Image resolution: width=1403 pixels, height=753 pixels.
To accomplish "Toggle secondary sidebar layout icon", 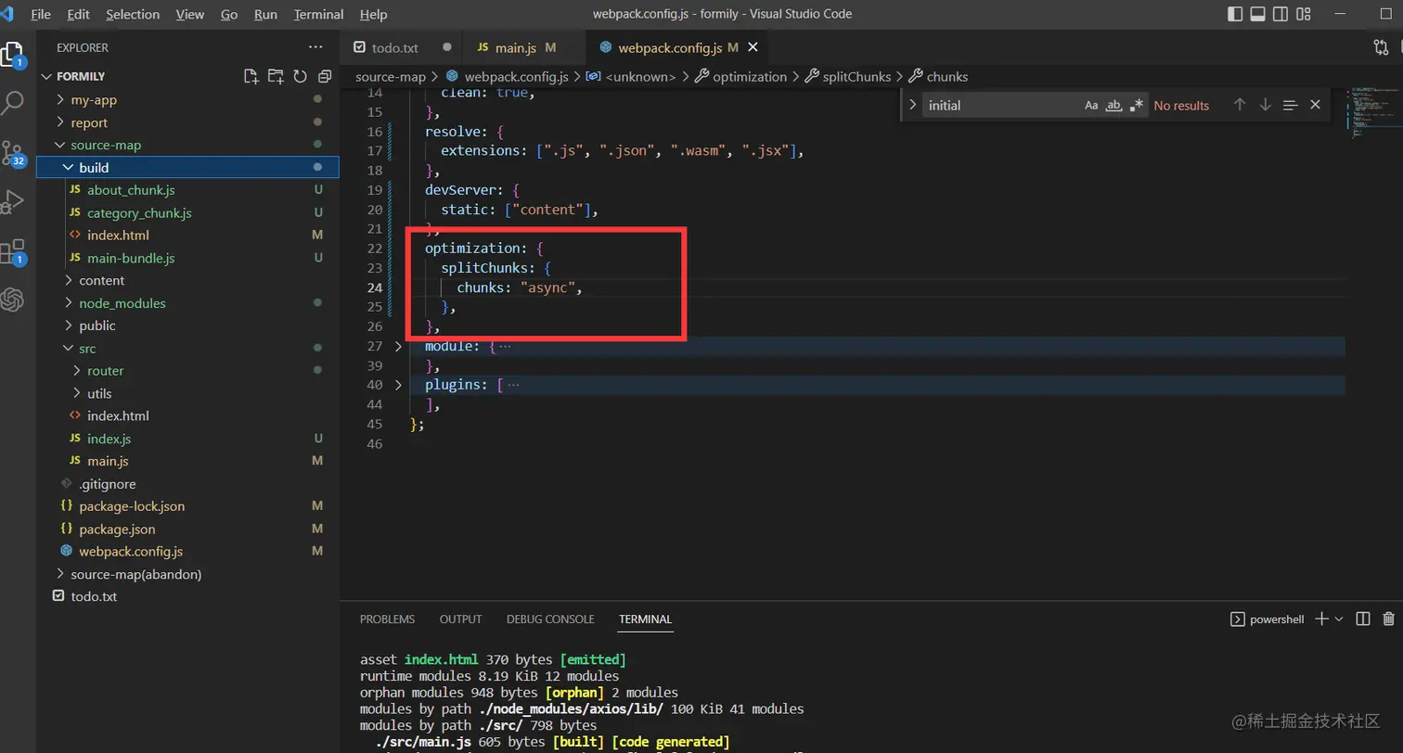I will coord(1281,14).
